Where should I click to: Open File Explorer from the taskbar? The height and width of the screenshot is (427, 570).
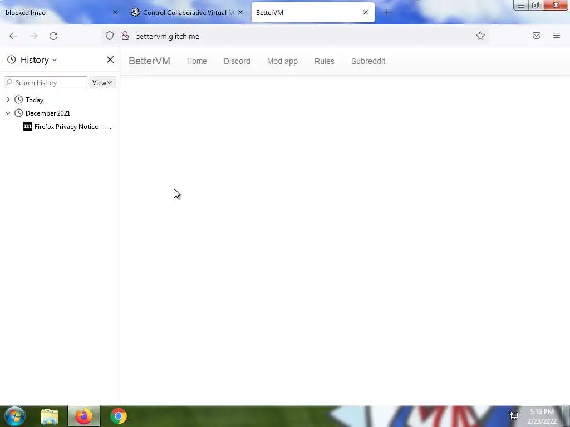50,416
